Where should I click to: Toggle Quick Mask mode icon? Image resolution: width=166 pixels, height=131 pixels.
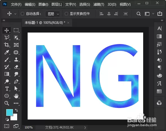[6, 126]
